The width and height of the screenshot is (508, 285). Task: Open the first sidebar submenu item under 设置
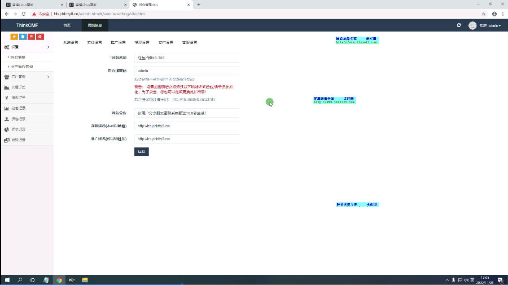click(19, 57)
